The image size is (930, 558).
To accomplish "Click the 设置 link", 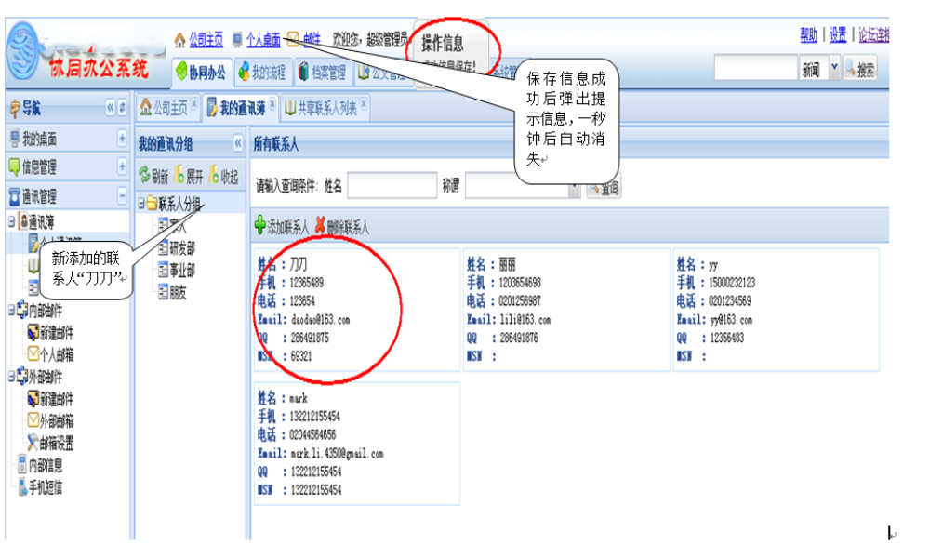I will click(838, 35).
